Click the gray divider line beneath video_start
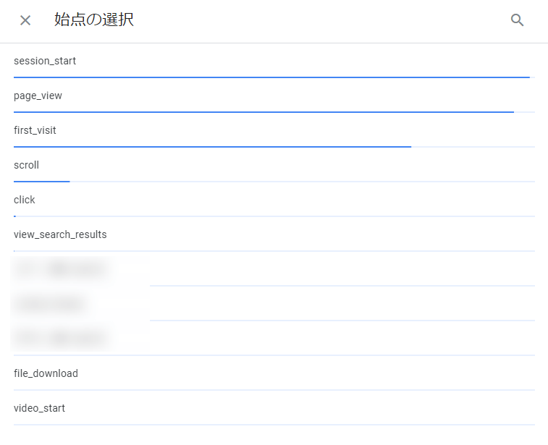This screenshot has width=548, height=445. point(274,425)
